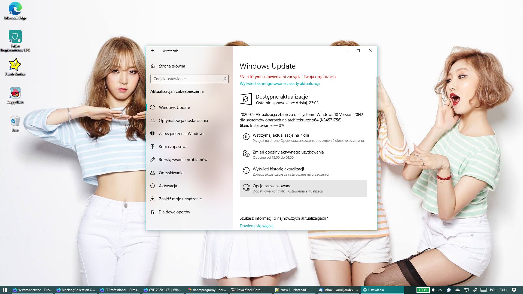This screenshot has height=294, width=523.
Task: Open Kopia zapasowa backup section
Action: 173,147
